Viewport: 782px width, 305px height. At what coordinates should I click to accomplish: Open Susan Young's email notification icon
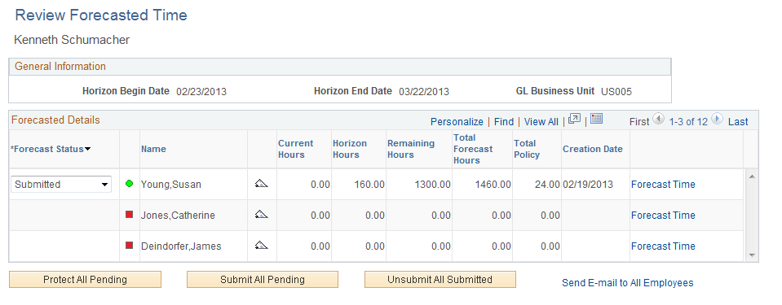(x=261, y=184)
